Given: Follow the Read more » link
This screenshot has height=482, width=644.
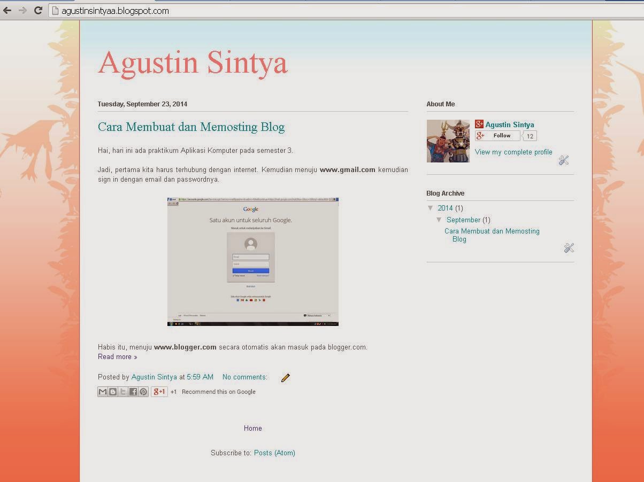Looking at the screenshot, I should click(117, 357).
